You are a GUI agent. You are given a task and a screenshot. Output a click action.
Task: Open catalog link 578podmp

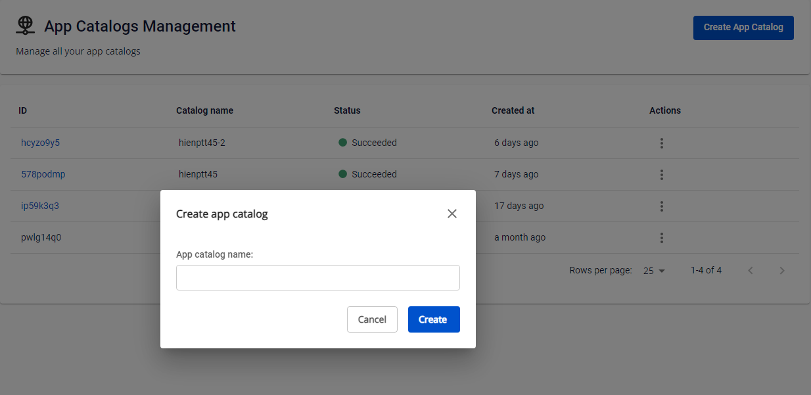pyautogui.click(x=43, y=174)
